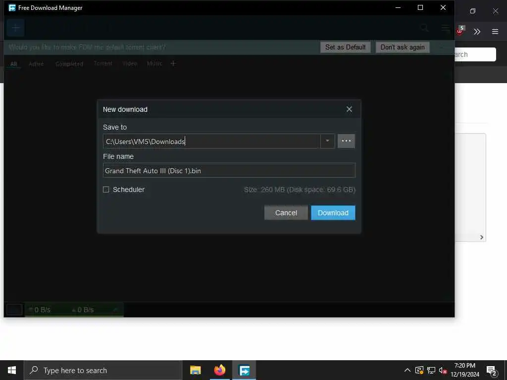Open Windows Start menu
Image resolution: width=507 pixels, height=380 pixels.
click(x=12, y=370)
